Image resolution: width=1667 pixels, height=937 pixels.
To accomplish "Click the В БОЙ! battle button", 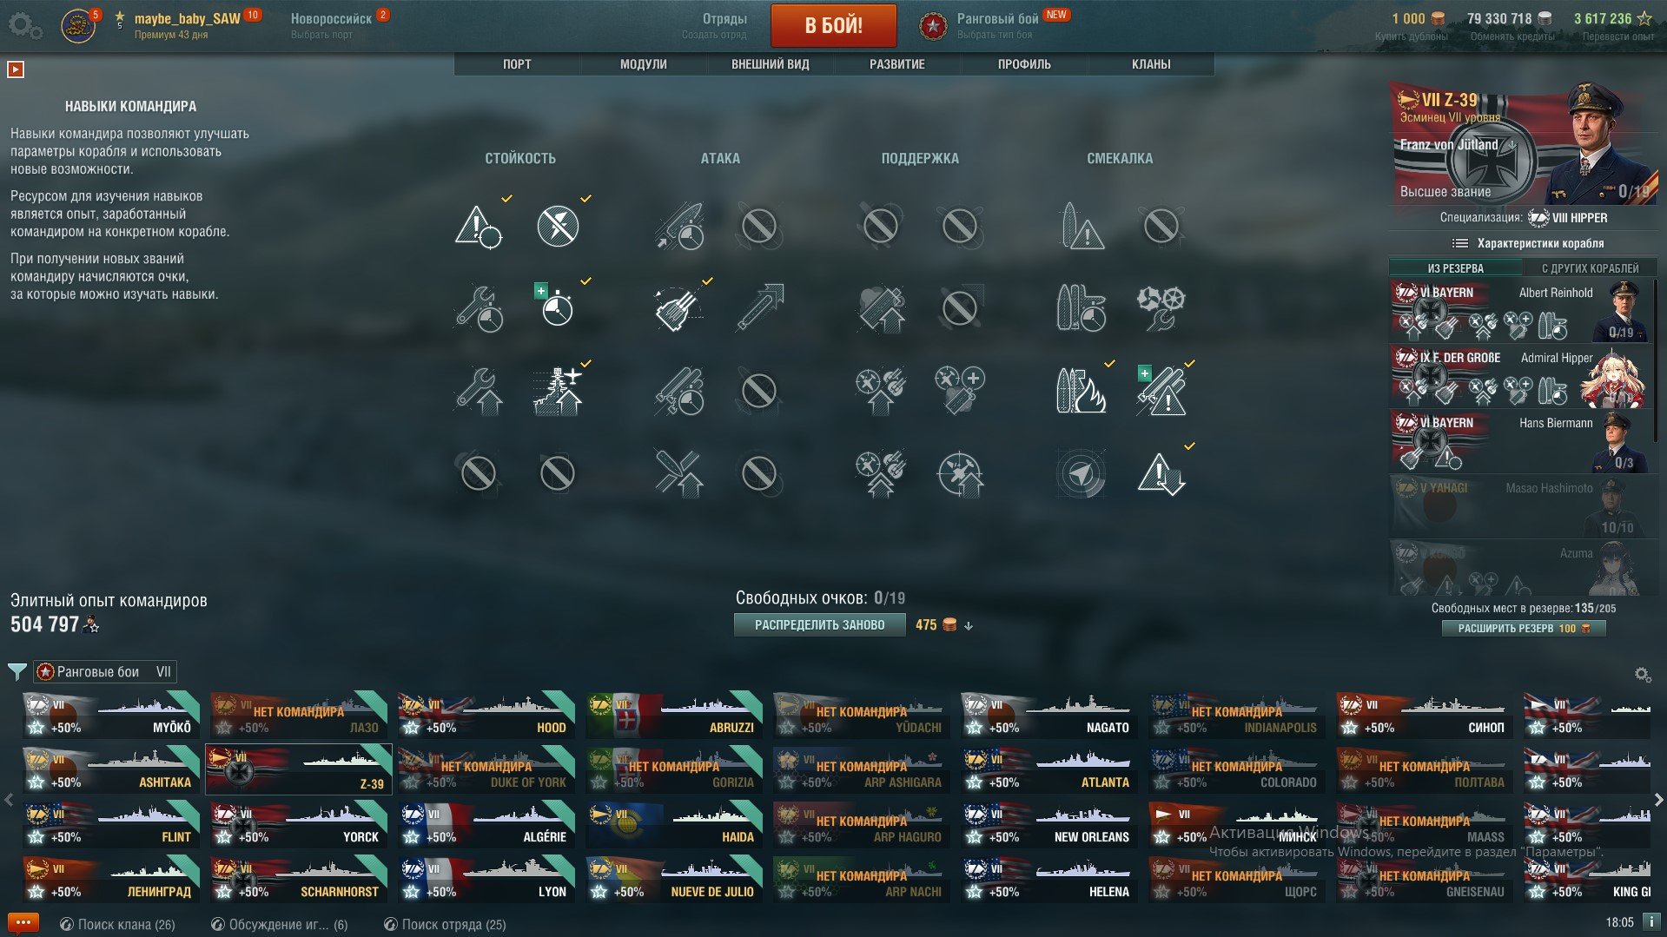I will pyautogui.click(x=833, y=25).
